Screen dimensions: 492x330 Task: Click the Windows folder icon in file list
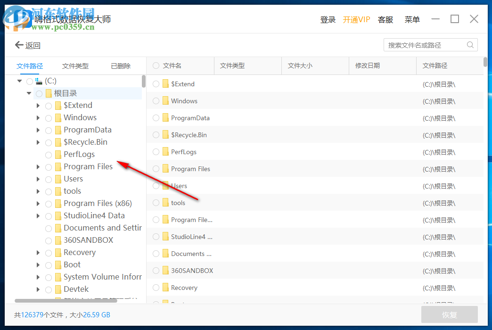166,101
